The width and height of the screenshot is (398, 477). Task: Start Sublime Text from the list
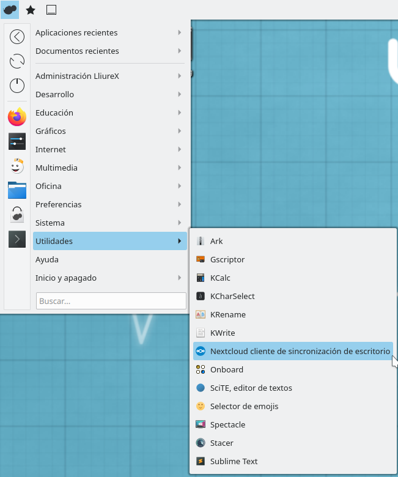(x=234, y=461)
